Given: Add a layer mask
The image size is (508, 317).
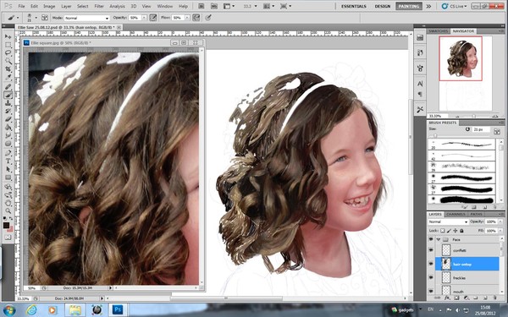Looking at the screenshot, I should point(456,298).
